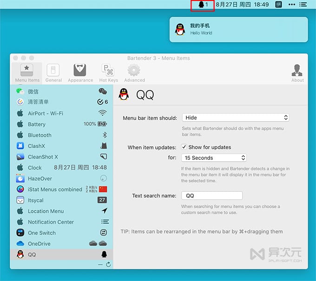Open the Appearance tab
This screenshot has width=316, height=281.
pyautogui.click(x=80, y=73)
